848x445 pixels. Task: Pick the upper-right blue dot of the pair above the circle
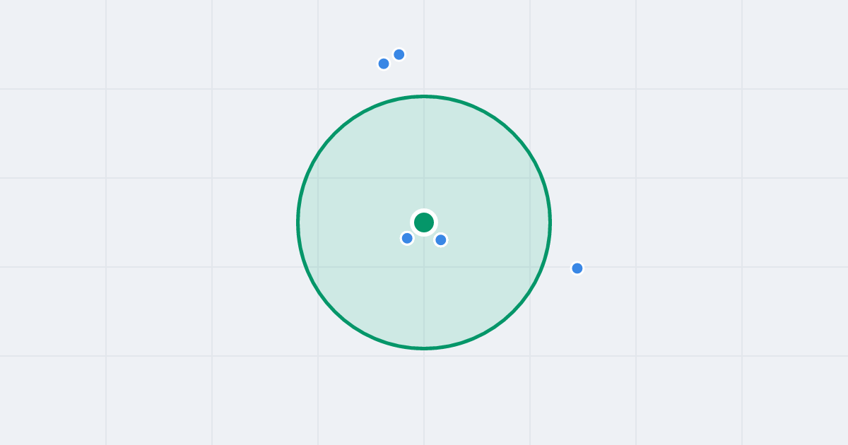(399, 54)
